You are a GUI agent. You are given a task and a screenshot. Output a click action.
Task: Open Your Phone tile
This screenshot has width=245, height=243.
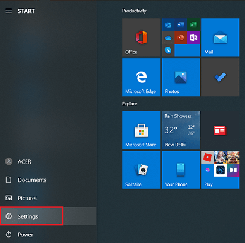tap(181, 170)
